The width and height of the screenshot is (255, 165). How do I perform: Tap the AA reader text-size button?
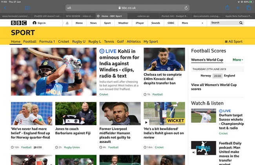click(x=69, y=8)
